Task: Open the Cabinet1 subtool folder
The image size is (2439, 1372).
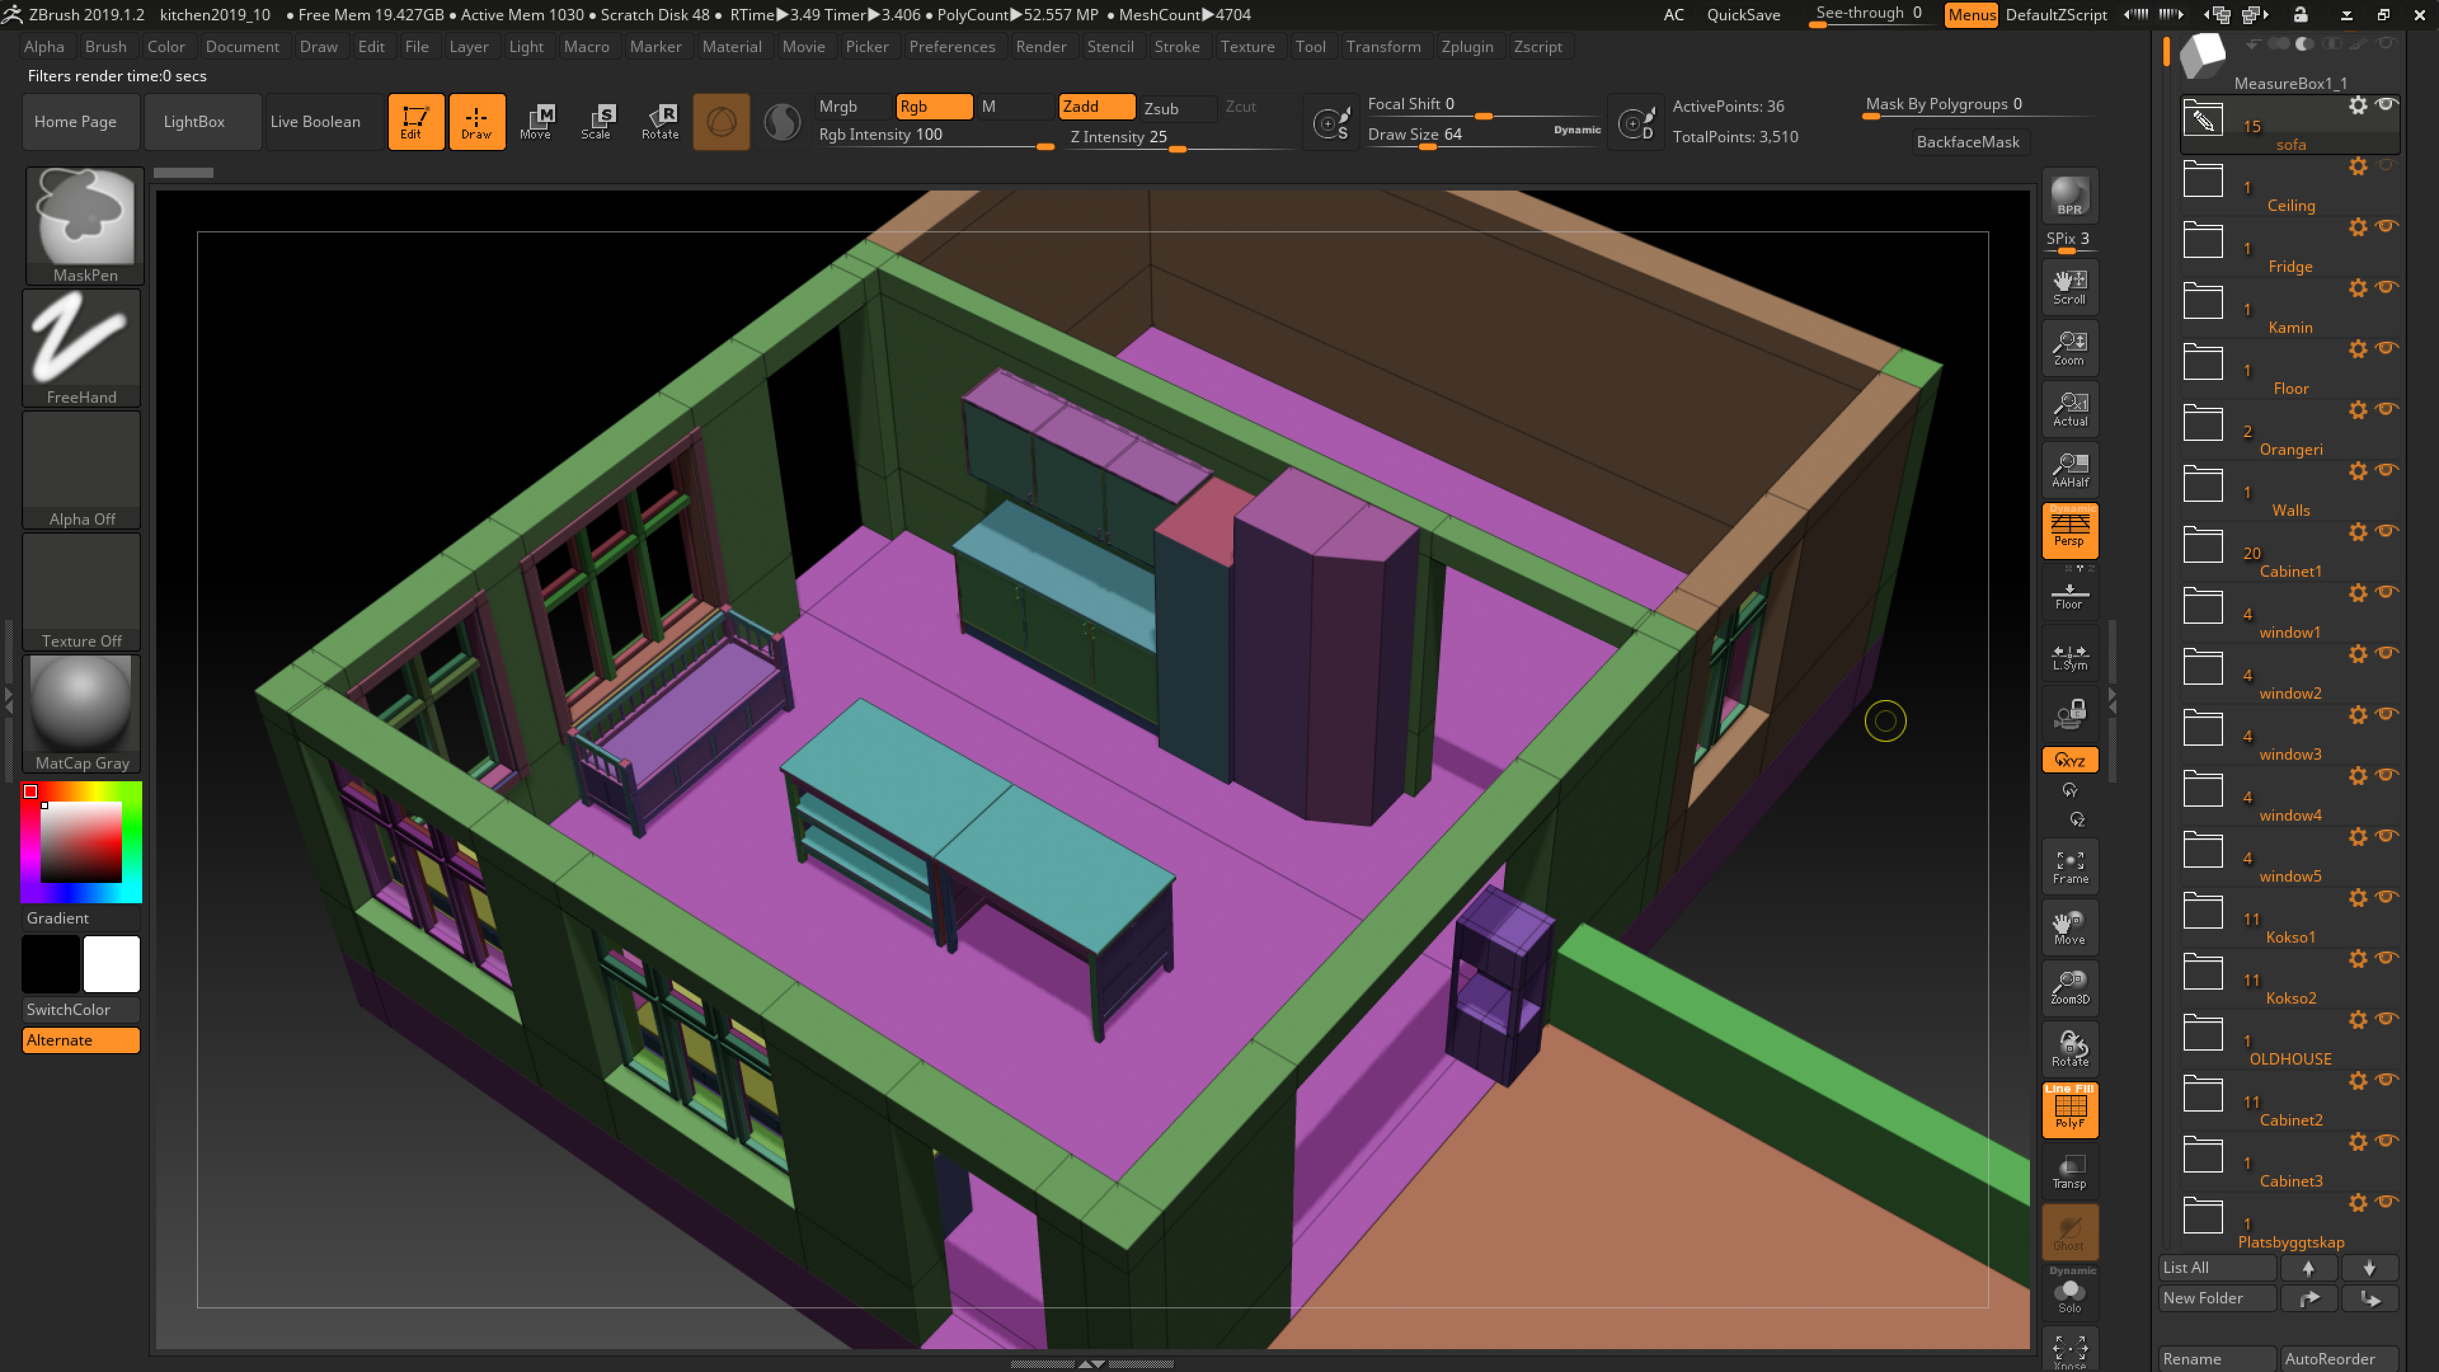Action: coord(2202,544)
